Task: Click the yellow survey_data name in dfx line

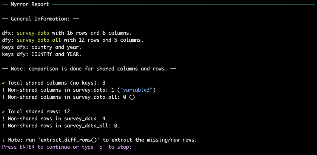Action: tap(33, 33)
